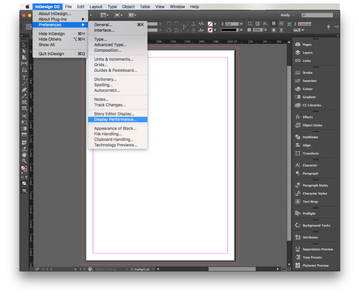This screenshot has height=298, width=359.
Task: Pick the Scissors tool
Action: click(24, 116)
